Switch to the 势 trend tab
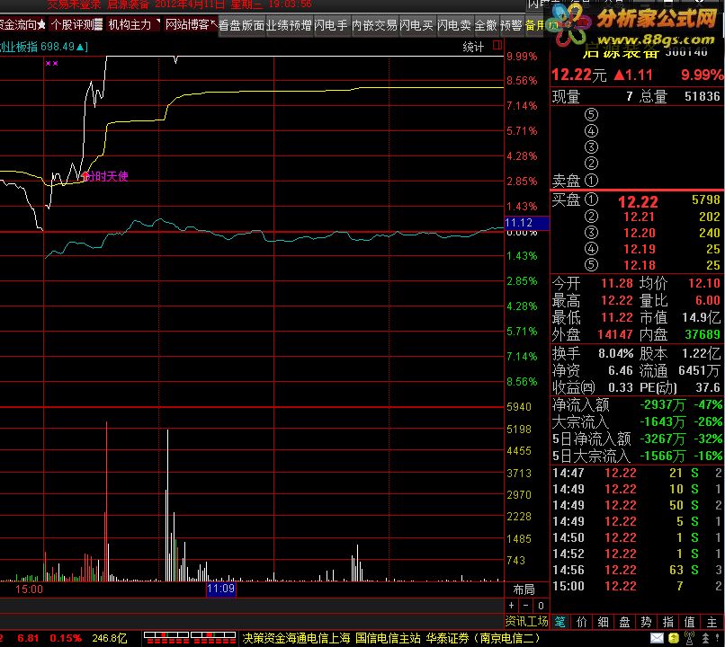Image resolution: width=725 pixels, height=647 pixels. click(646, 622)
